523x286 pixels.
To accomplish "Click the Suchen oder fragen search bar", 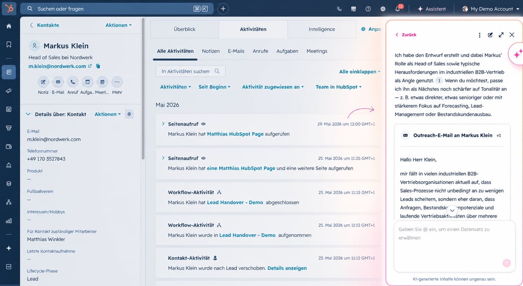I will [117, 9].
